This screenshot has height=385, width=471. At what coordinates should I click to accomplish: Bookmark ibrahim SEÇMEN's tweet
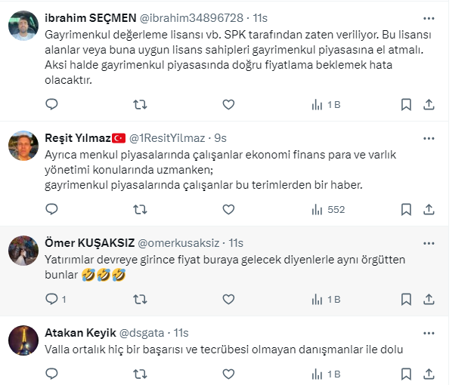pos(406,104)
